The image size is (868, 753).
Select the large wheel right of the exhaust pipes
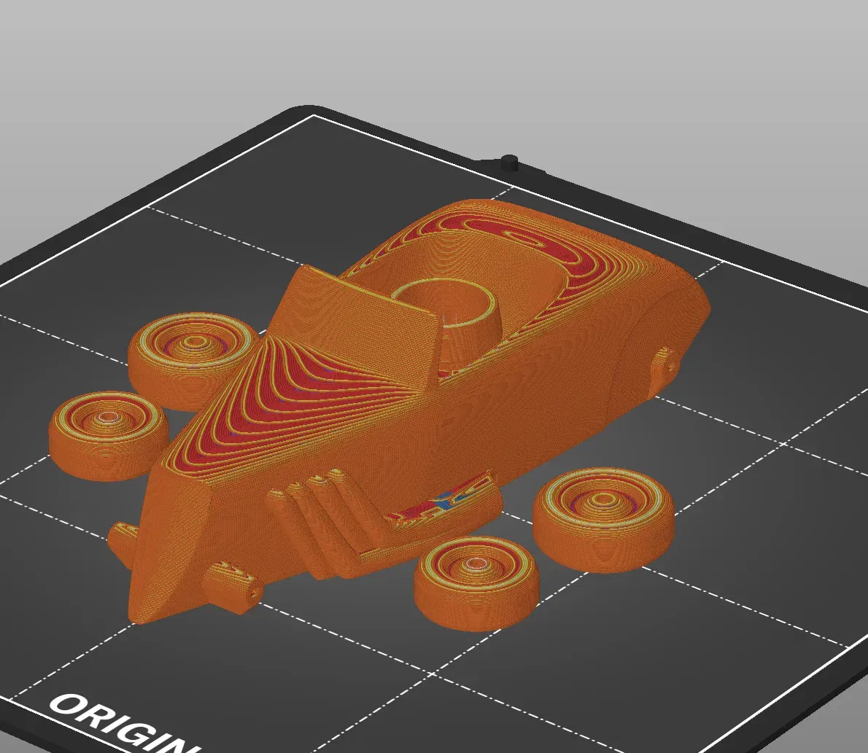click(604, 519)
